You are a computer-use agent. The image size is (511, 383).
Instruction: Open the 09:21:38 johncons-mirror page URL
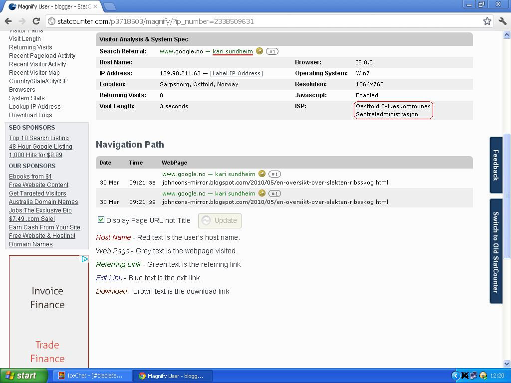tap(275, 202)
